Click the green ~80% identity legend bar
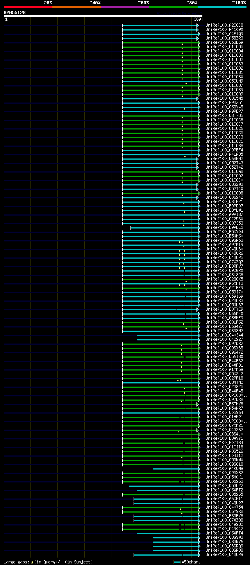 click(173, 7)
